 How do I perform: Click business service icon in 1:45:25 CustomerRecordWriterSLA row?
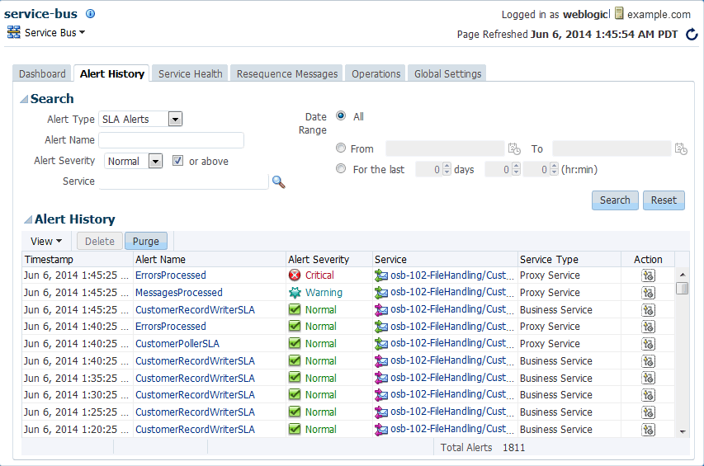[380, 309]
